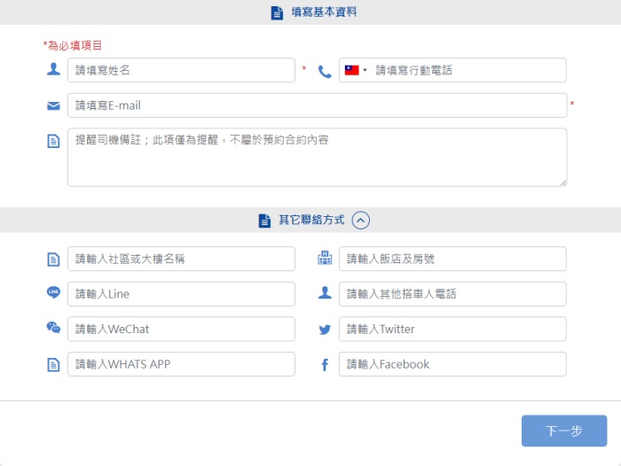Click the Twitter bird icon
Screen dimensions: 621x466
pyautogui.click(x=325, y=330)
